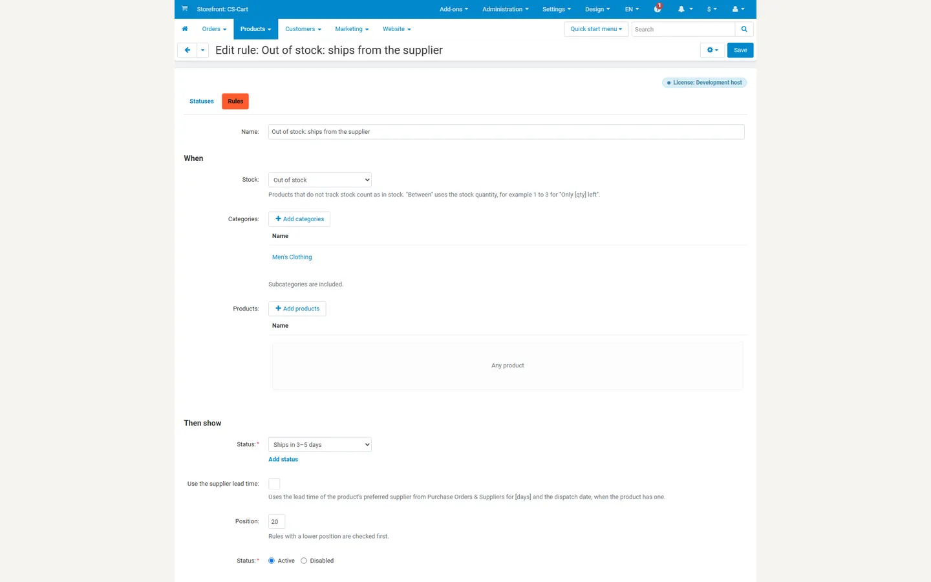Viewport: 931px width, 582px height.
Task: Expand the Quick start menu
Action: point(596,29)
